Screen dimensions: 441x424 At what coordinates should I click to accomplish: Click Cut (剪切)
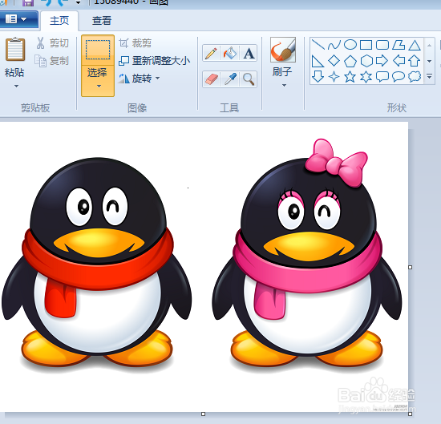(x=52, y=43)
